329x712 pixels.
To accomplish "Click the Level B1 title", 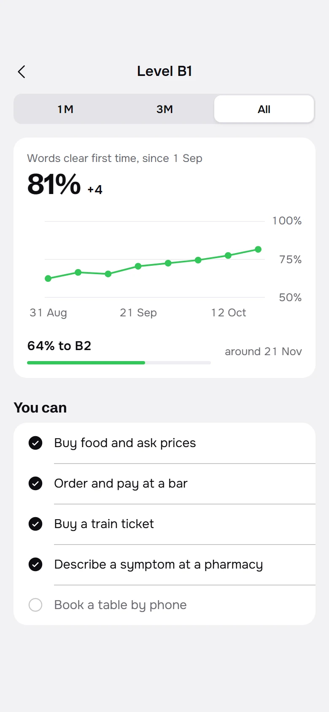I will tap(164, 71).
